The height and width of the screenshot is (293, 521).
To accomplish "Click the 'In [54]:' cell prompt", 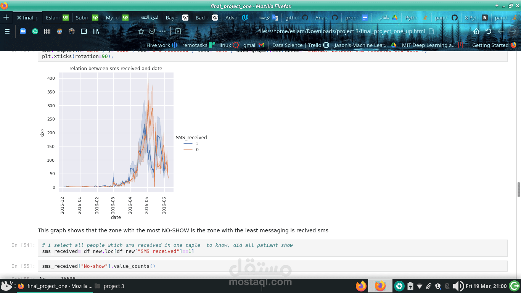I will tap(23, 245).
